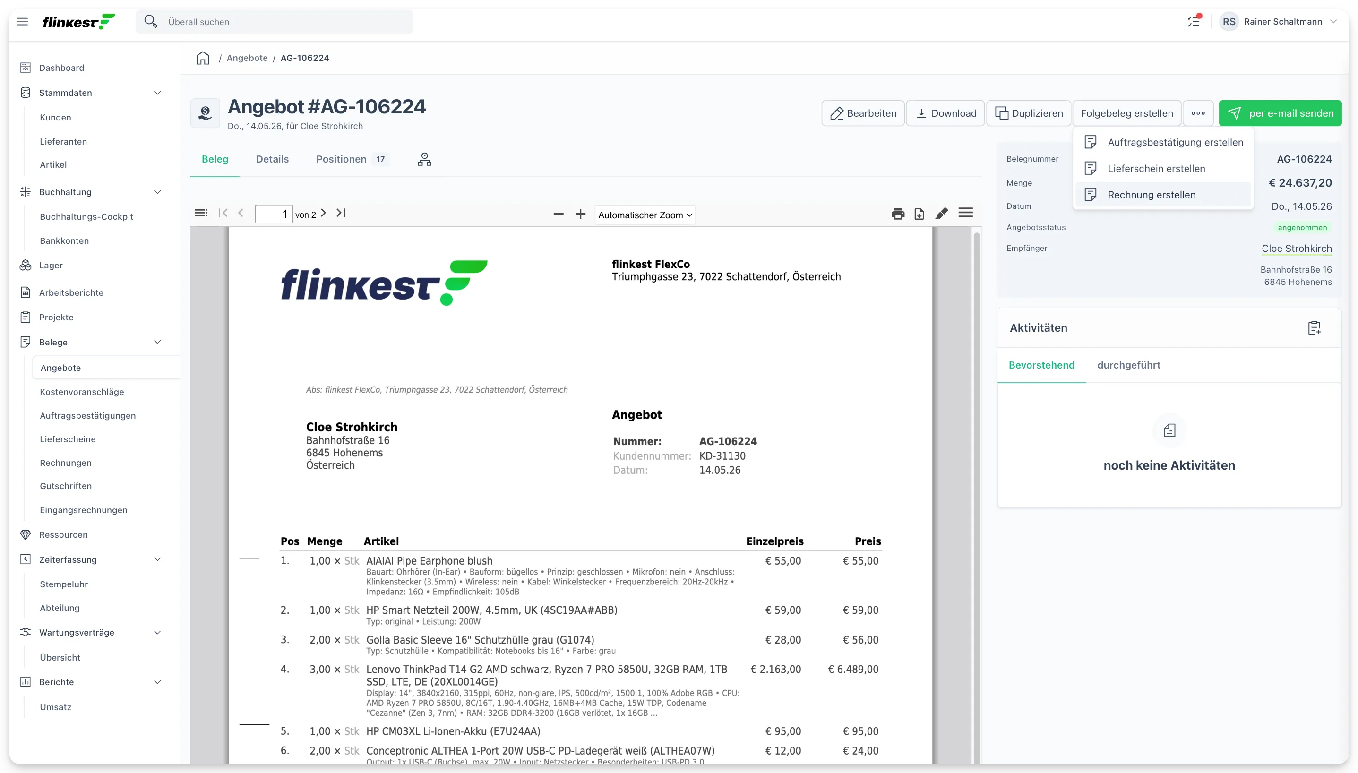The image size is (1358, 773).
Task: Select Auftragsbestätigung erstellen menu entry
Action: [1164, 142]
